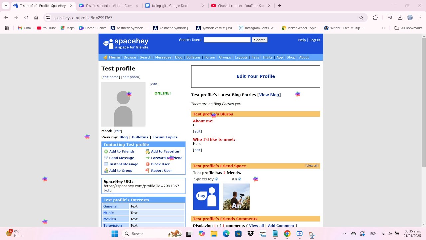This screenshot has height=240, width=426.
Task: Open the Messages nav menu item
Action: [x=163, y=57]
